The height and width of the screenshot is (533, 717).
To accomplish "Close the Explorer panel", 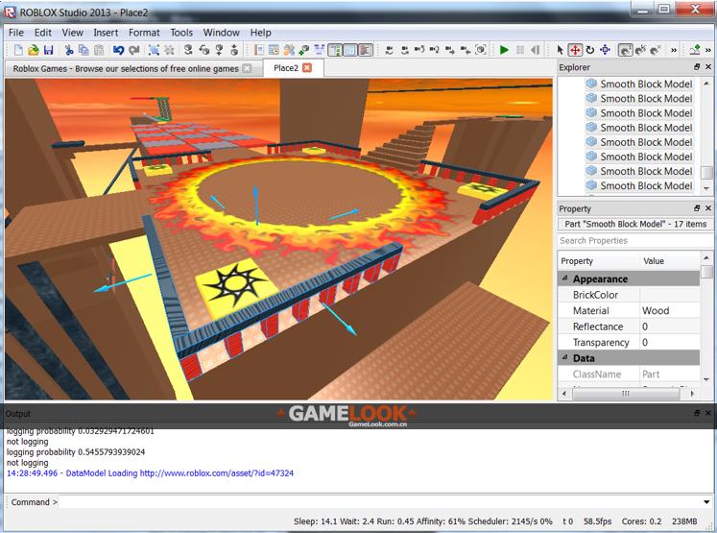I will tap(708, 67).
